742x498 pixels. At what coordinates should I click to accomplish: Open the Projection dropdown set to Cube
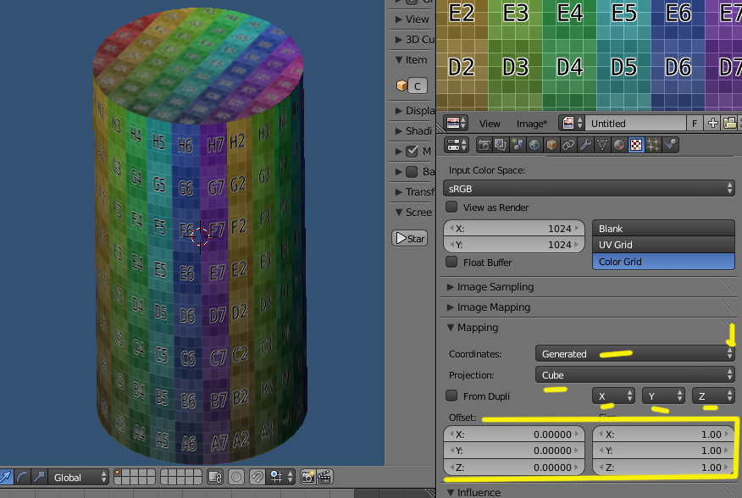click(634, 374)
